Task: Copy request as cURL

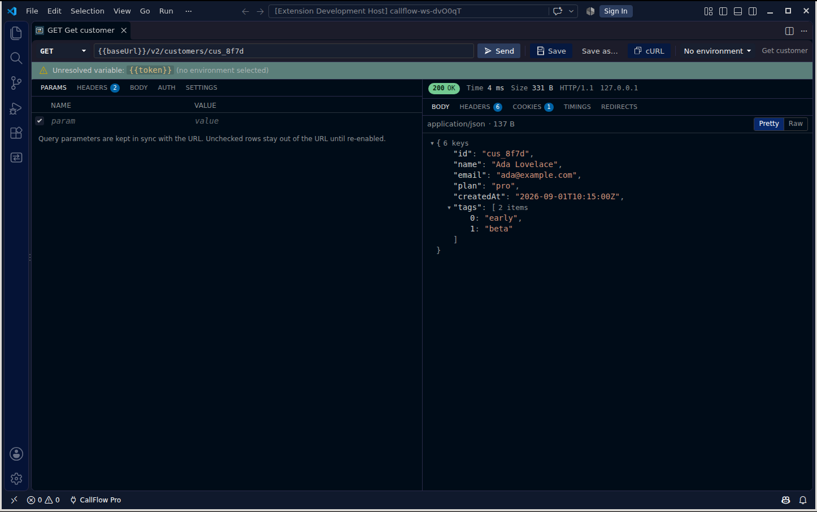Action: point(649,51)
